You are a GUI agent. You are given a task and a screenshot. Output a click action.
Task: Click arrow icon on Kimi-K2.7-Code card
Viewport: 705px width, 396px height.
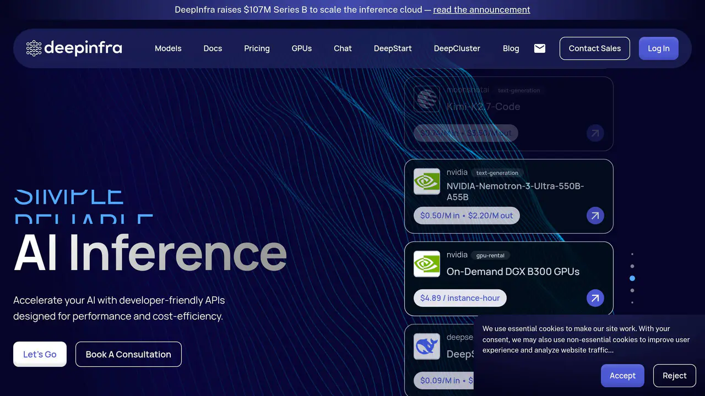(595, 133)
